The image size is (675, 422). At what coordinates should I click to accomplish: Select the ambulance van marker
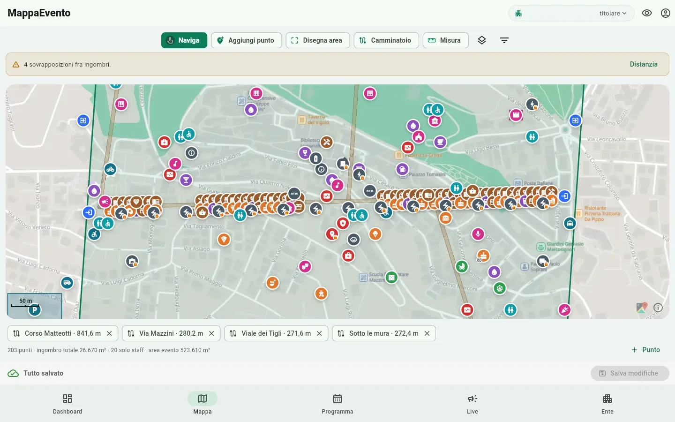pyautogui.click(x=67, y=283)
